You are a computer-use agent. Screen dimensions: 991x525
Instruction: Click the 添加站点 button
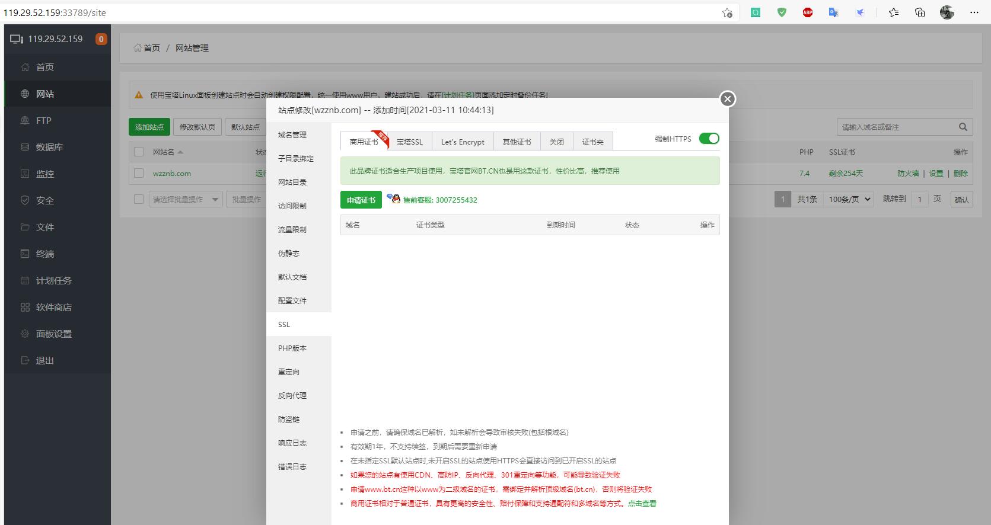149,127
